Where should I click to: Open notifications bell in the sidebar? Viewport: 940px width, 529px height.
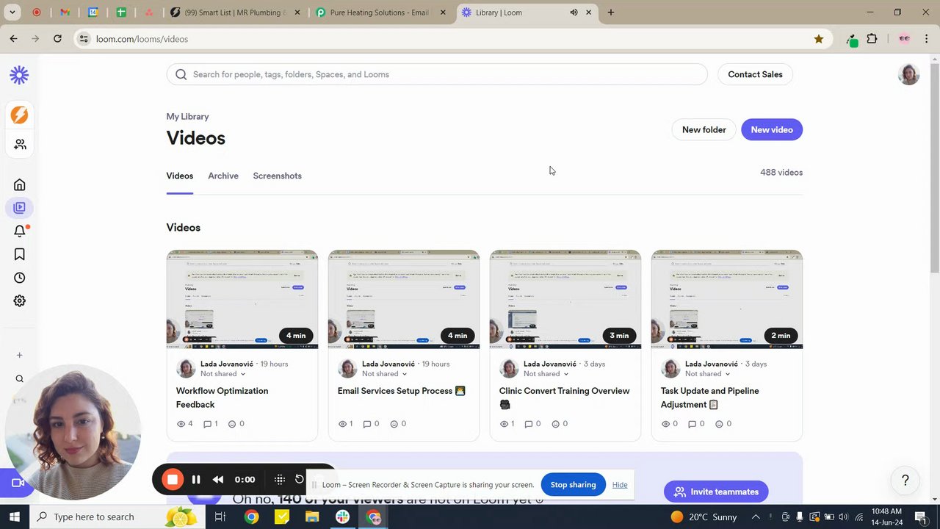coord(20,231)
